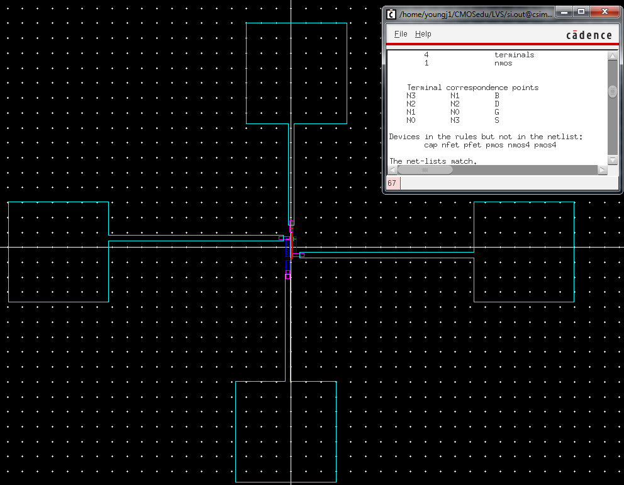Open the Help menu

tap(423, 34)
